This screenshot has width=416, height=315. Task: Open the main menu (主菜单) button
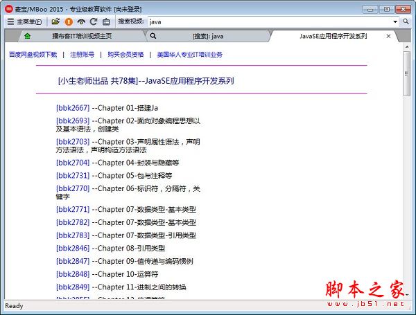pyautogui.click(x=24, y=21)
